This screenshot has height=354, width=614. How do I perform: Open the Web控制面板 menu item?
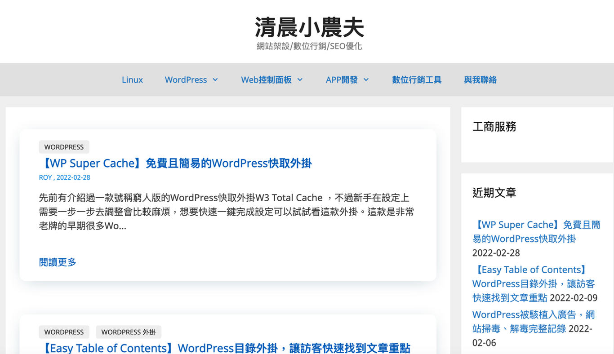pyautogui.click(x=266, y=80)
